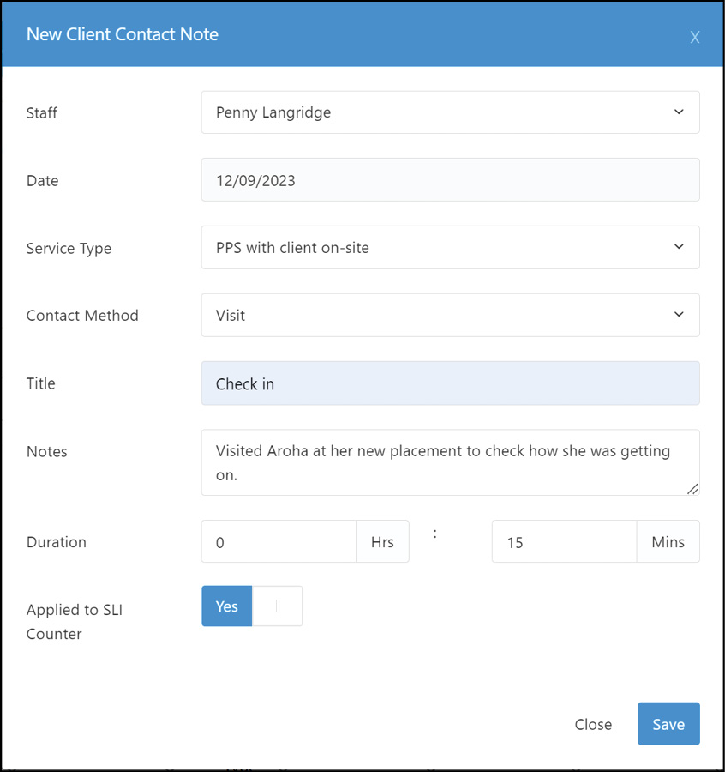The image size is (725, 772).
Task: Click the Service Type dropdown arrow
Action: pos(678,247)
